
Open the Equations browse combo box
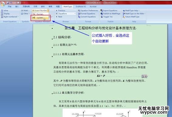pos(67,14)
